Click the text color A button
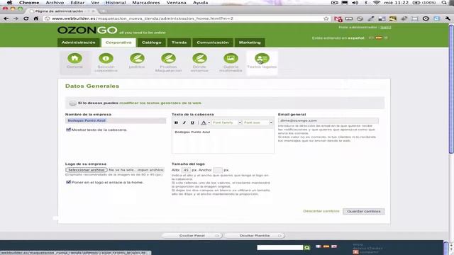This screenshot has height=255, width=454. tap(204, 123)
